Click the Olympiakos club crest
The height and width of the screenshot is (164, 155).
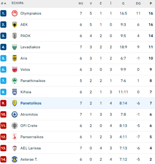click(14, 13)
